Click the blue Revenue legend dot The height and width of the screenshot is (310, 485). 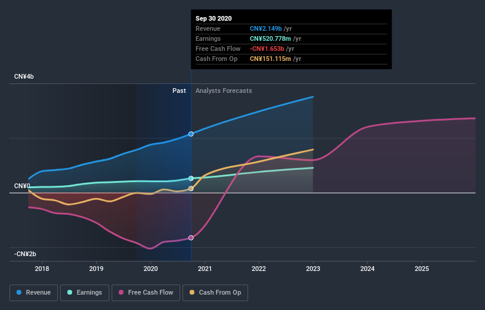[19, 292]
